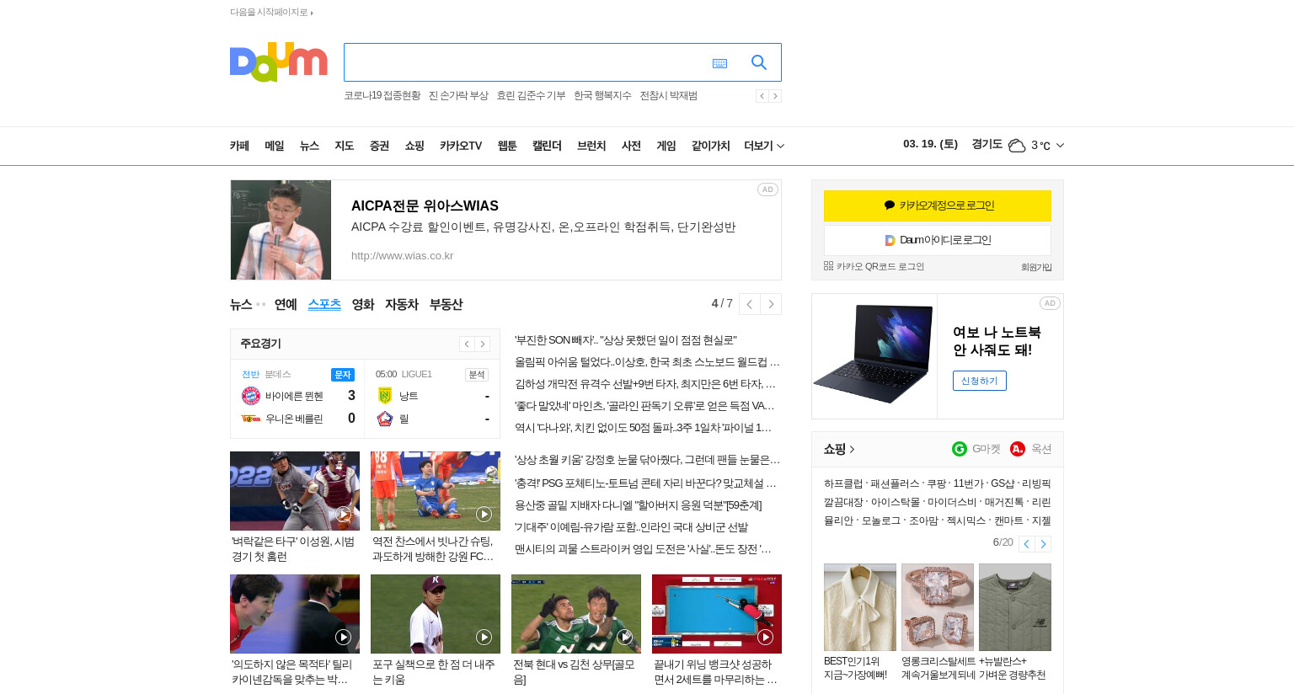
Task: Play the billiards bank shot video
Action: click(x=765, y=637)
